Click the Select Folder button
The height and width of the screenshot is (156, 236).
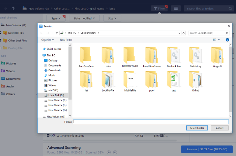coord(197,128)
